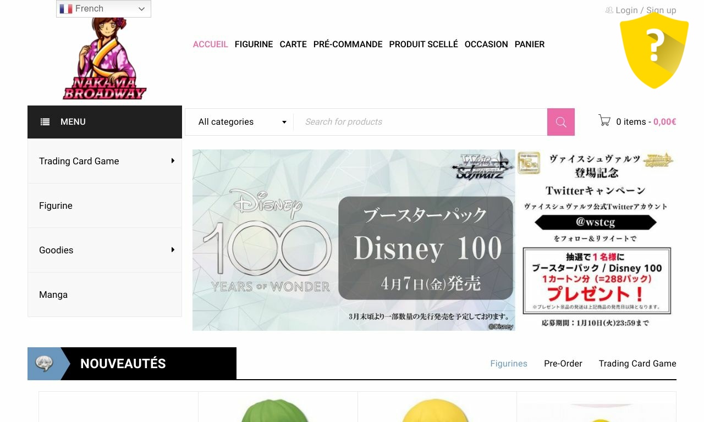Image resolution: width=704 pixels, height=422 pixels.
Task: Open FIGURINE menu item
Action: (254, 45)
